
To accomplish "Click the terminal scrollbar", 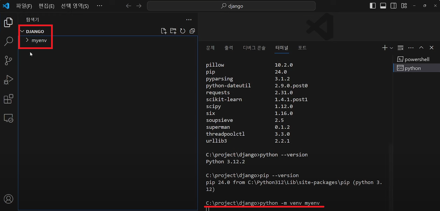I will coord(390,177).
